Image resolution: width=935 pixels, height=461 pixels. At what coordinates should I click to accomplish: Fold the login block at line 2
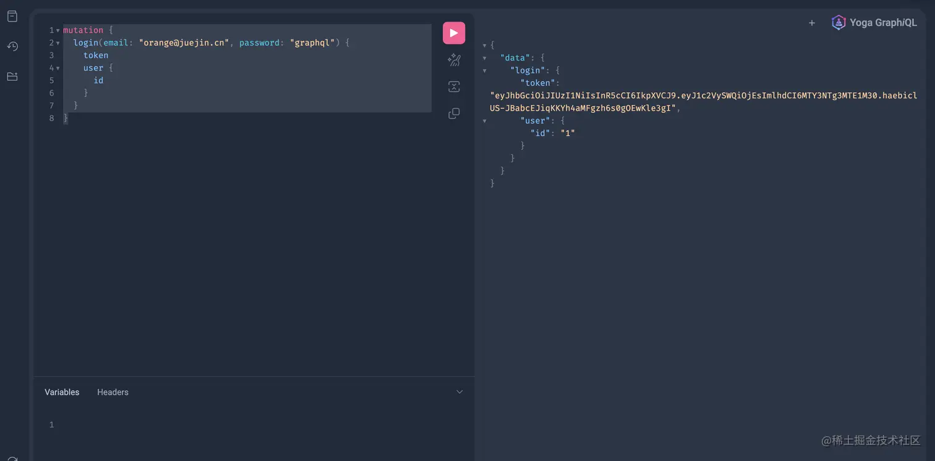(58, 43)
